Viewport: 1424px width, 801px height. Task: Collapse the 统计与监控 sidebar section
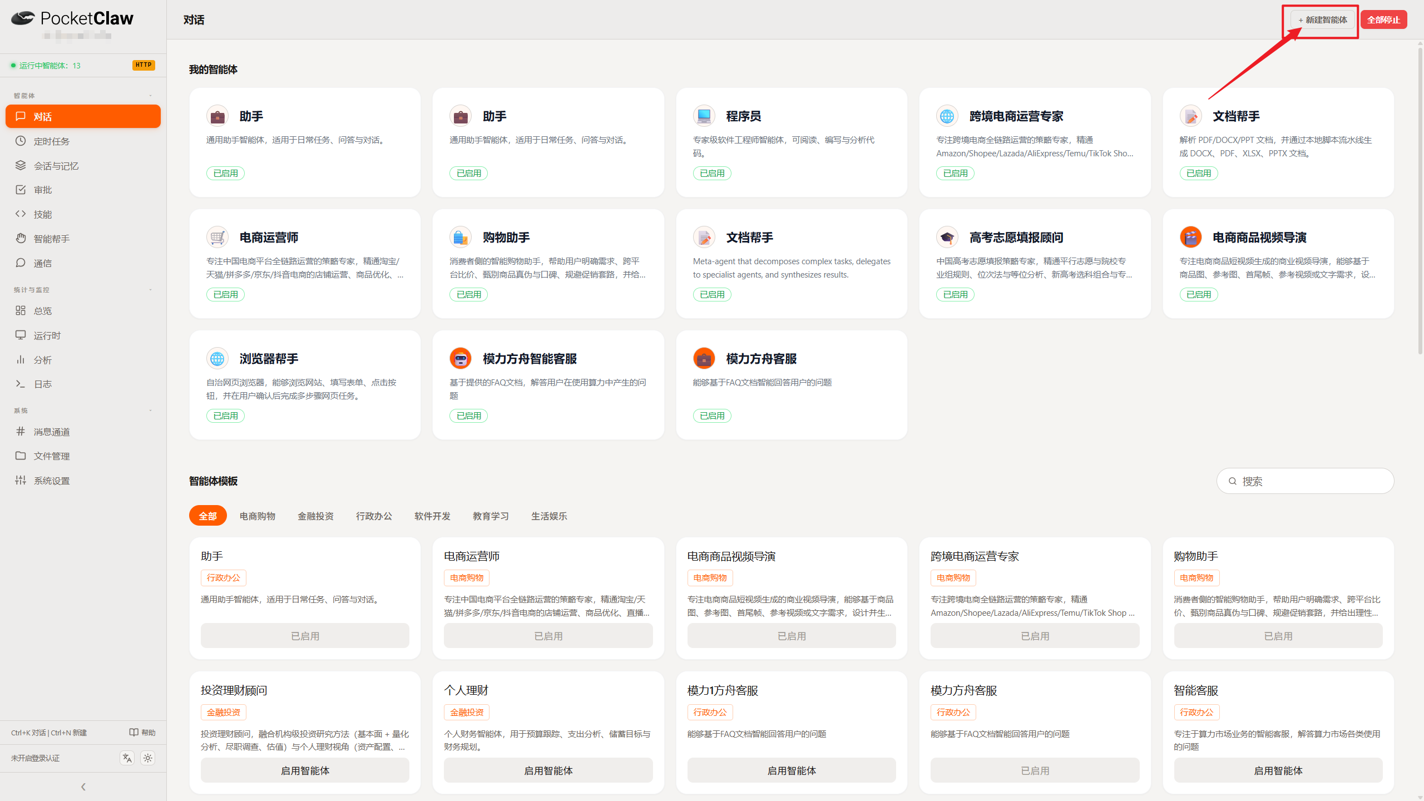coord(150,290)
